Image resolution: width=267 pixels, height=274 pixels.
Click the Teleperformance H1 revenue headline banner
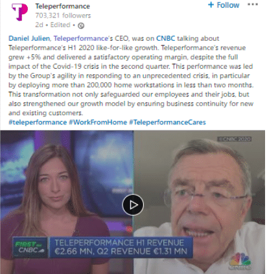tap(121, 247)
